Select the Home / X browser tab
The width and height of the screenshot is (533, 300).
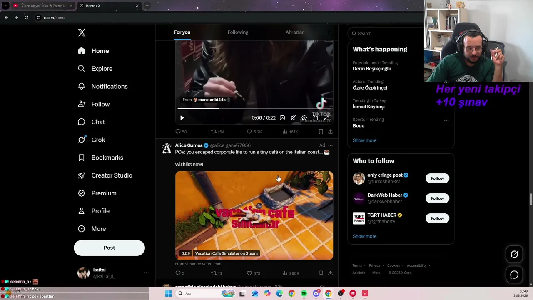[x=109, y=6]
